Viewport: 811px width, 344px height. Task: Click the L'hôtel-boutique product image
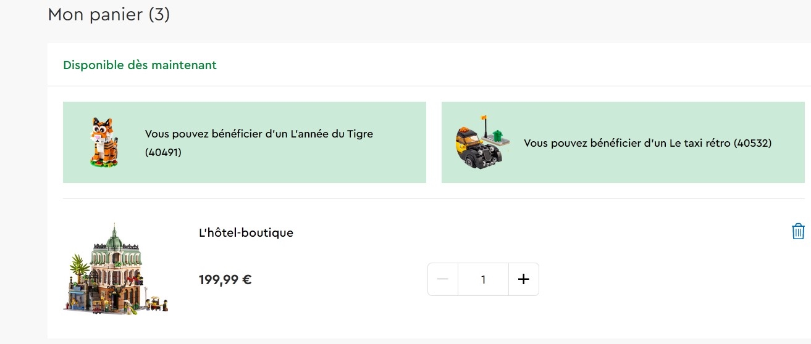click(x=116, y=270)
